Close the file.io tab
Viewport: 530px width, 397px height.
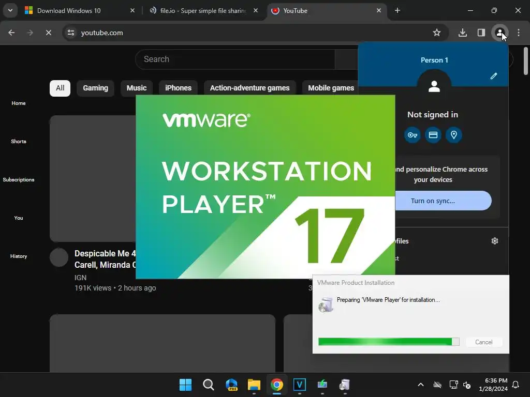pos(256,10)
